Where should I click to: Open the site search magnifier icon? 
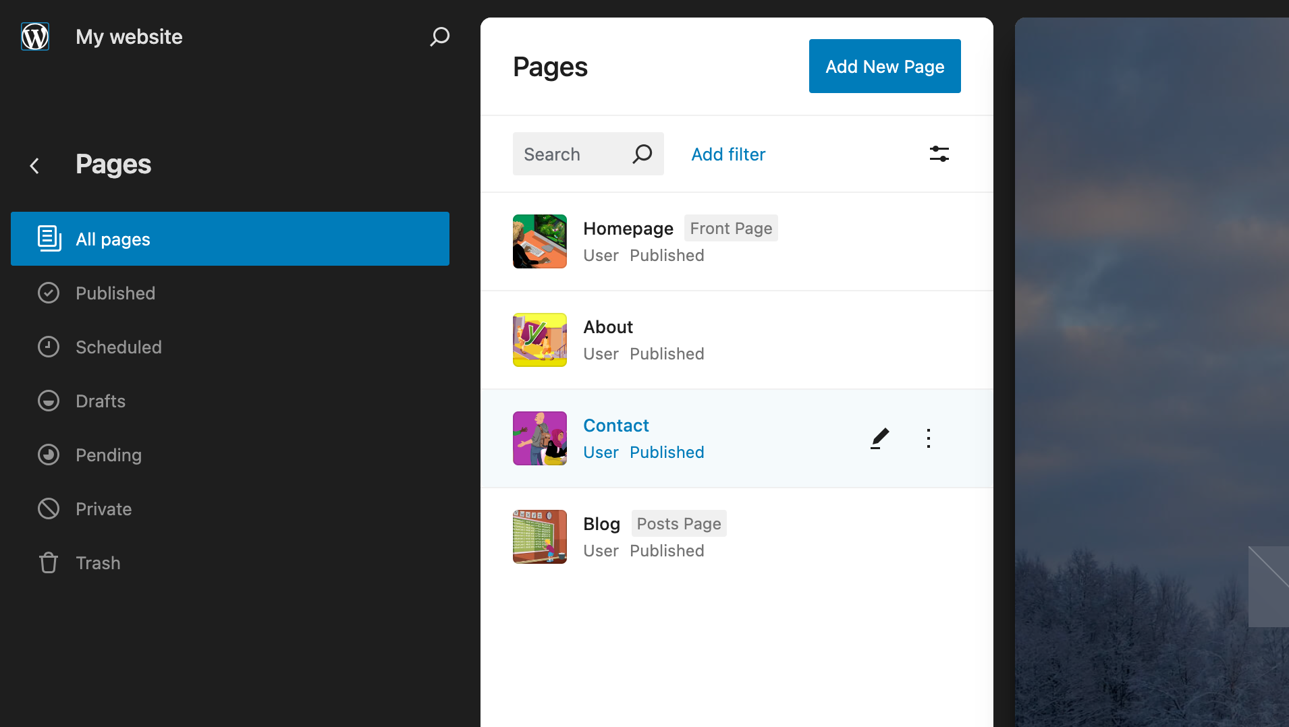439,36
